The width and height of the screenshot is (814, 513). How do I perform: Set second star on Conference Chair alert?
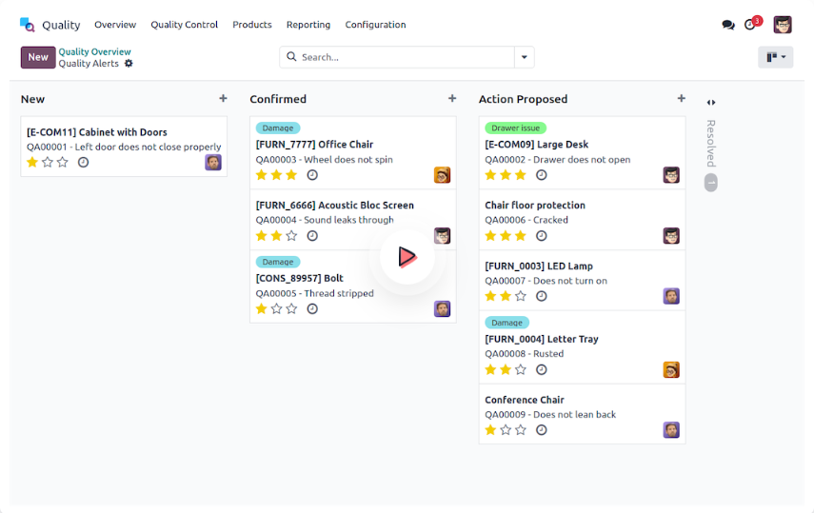tap(506, 430)
